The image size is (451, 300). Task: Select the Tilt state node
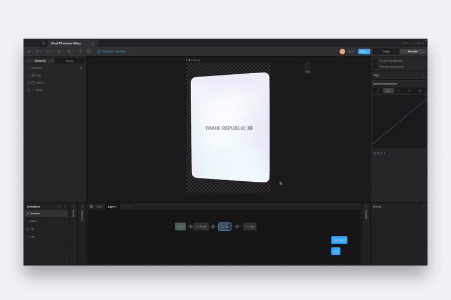(224, 226)
